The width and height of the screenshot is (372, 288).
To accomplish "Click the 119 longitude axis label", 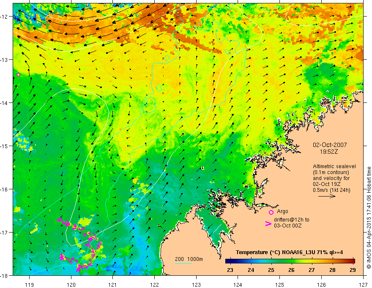I will 30,285.
